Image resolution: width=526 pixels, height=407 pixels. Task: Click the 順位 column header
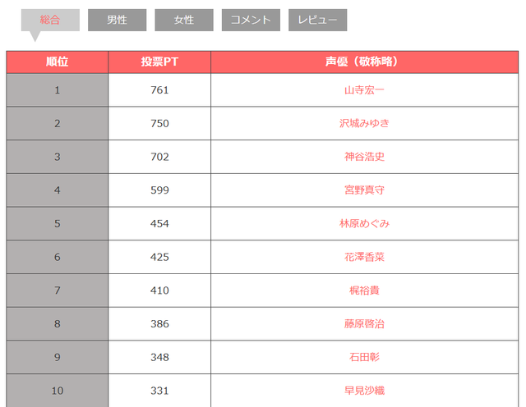click(x=57, y=62)
